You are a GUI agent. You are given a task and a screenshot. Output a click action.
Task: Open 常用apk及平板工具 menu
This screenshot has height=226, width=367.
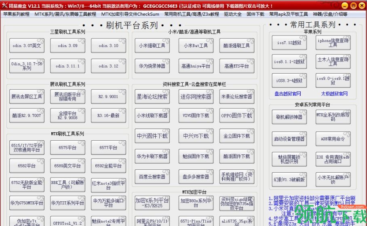point(288,14)
